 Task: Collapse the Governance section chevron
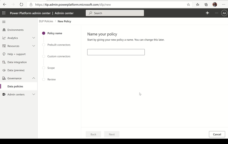coord(33,78)
